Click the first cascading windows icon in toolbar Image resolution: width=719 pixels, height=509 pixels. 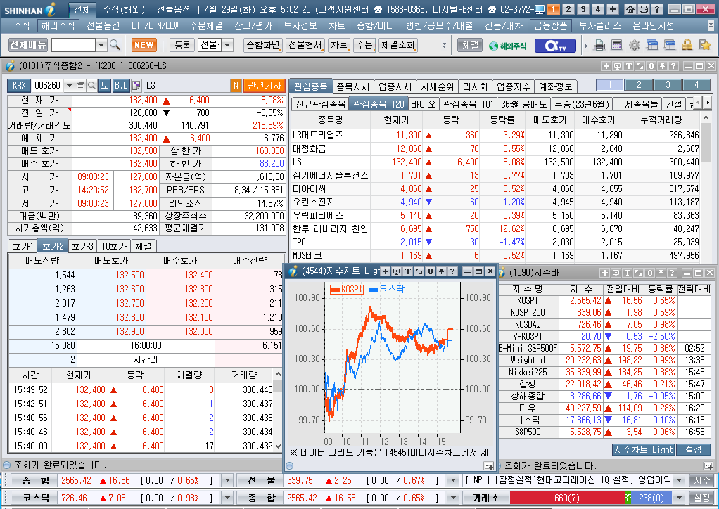(652, 45)
